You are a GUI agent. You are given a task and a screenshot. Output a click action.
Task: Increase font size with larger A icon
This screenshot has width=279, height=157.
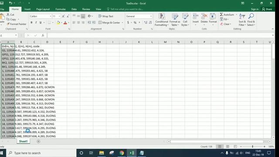[63, 16]
